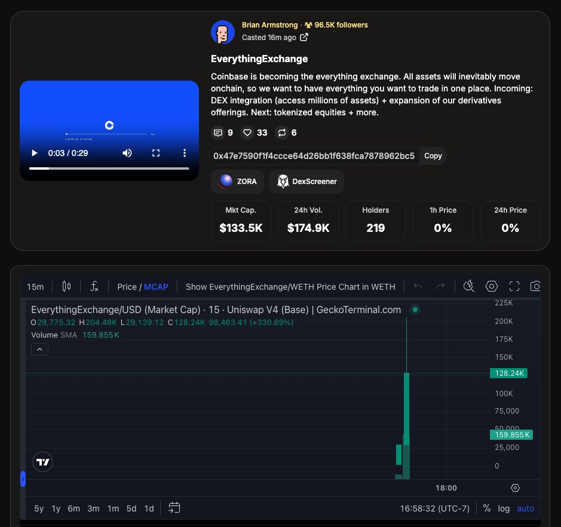Undo the last chart action
561x527 pixels.
[x=418, y=286]
